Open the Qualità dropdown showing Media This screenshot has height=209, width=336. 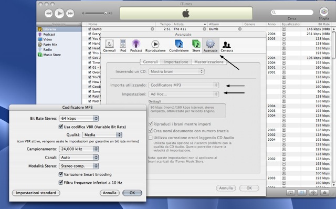click(102, 135)
